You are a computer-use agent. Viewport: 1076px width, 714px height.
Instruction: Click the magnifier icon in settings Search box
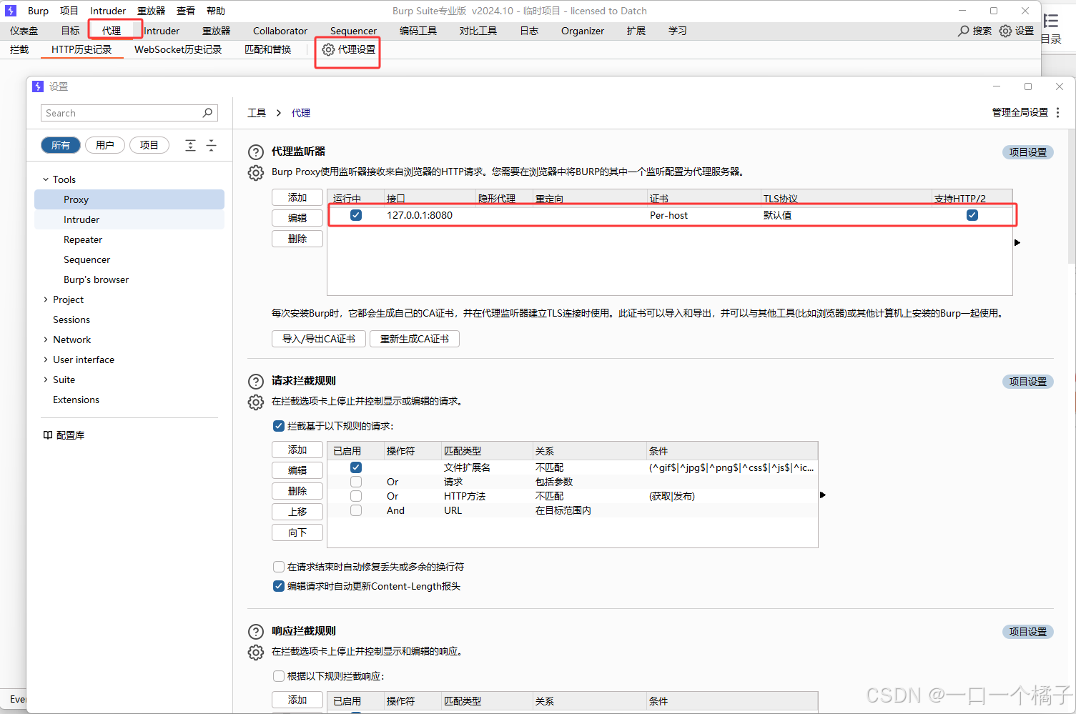pyautogui.click(x=207, y=113)
